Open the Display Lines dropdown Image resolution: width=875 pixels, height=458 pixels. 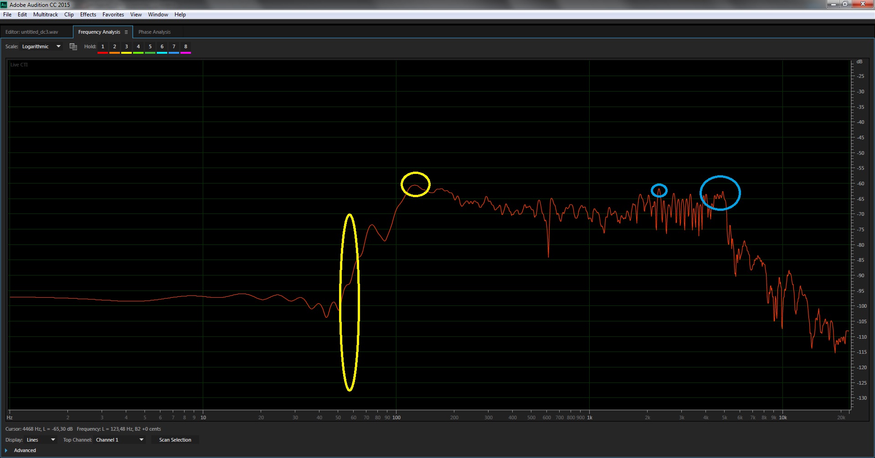(41, 440)
